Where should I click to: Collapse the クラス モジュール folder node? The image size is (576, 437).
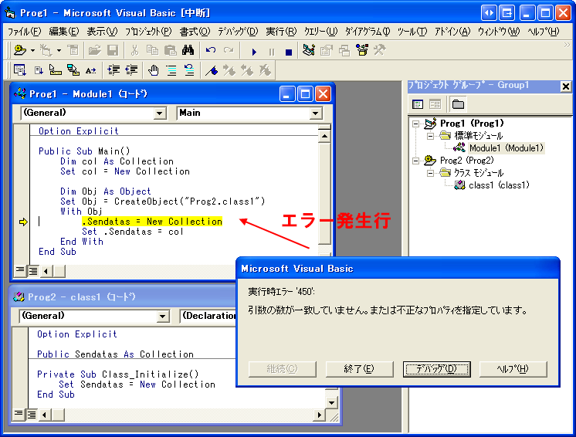tap(430, 173)
